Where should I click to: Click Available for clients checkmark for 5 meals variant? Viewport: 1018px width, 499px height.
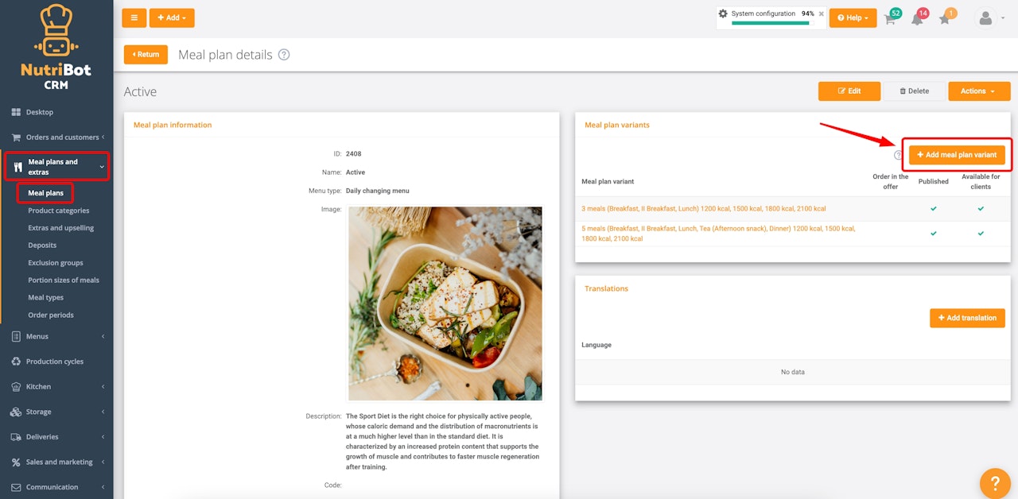(981, 234)
